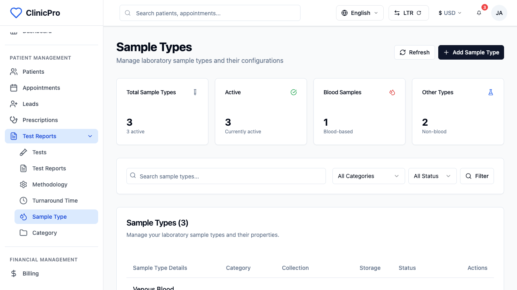Click the Methodology gear icon
This screenshot has width=517, height=290.
[x=23, y=184]
